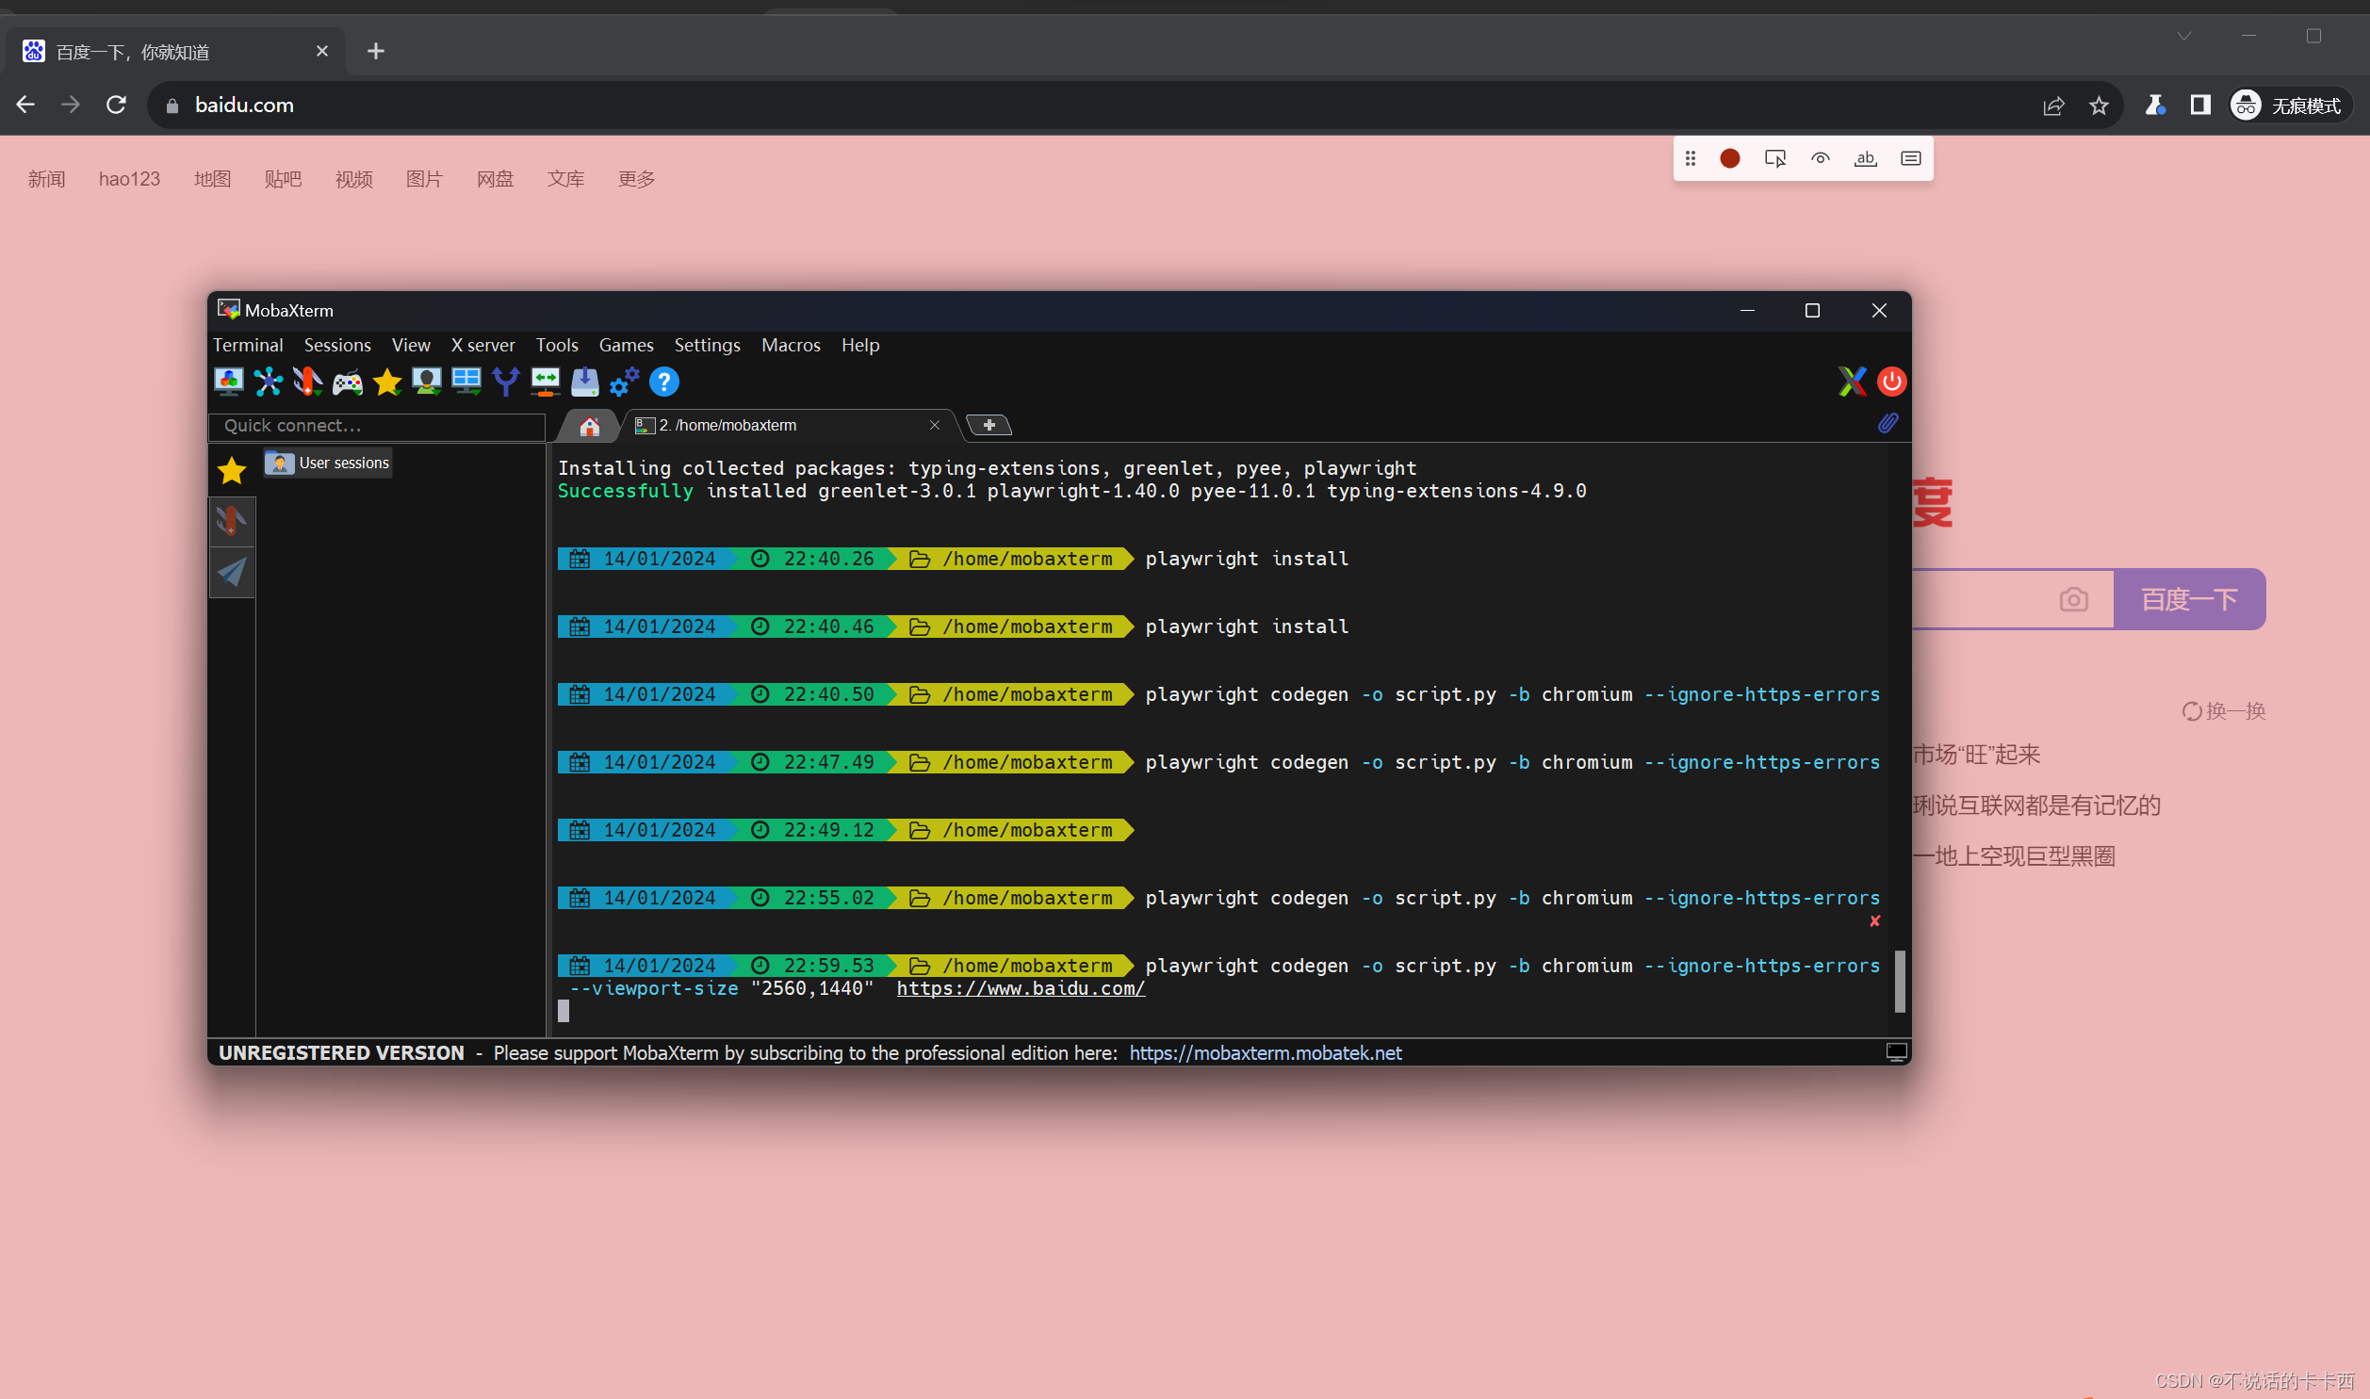2370x1399 pixels.
Task: Click the blue Help question mark icon
Action: pos(664,382)
